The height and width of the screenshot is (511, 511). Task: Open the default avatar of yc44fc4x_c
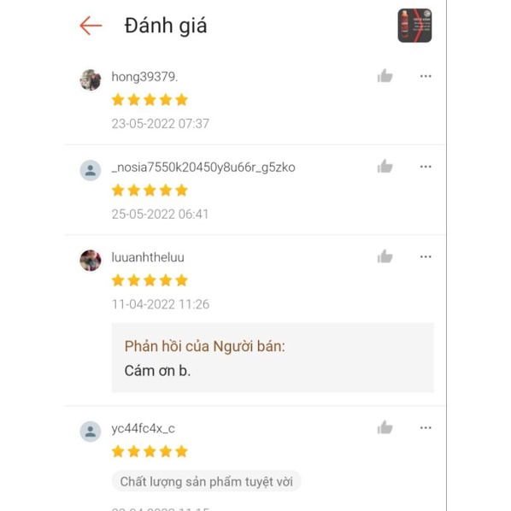pyautogui.click(x=91, y=432)
